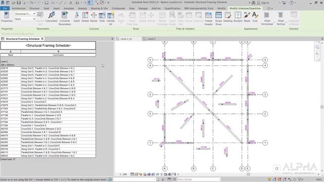
Task: Unhide All schedule columns
Action: (x=110, y=18)
